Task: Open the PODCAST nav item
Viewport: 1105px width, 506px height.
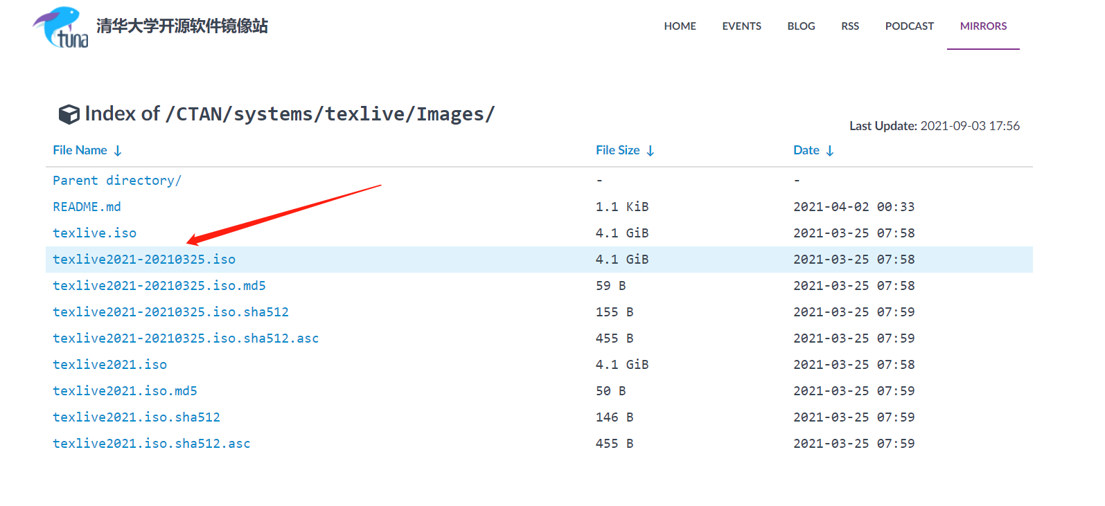Action: click(909, 26)
